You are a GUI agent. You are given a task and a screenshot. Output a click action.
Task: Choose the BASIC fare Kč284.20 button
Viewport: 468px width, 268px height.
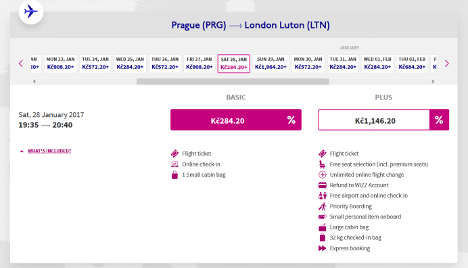pyautogui.click(x=236, y=120)
